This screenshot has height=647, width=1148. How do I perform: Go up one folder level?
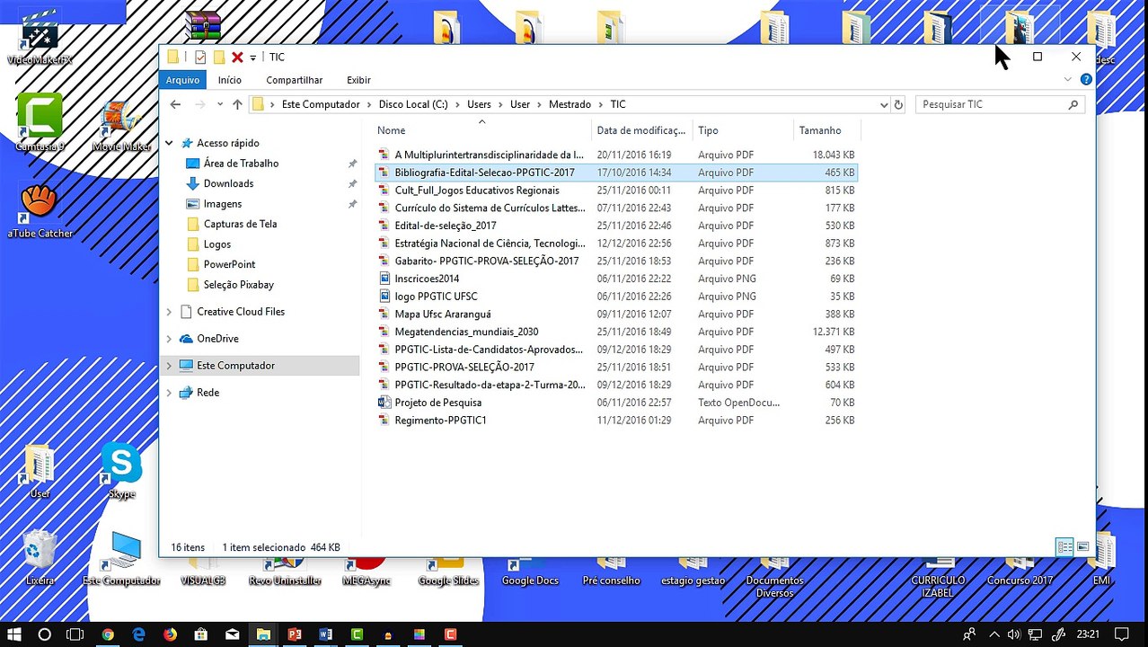(237, 104)
